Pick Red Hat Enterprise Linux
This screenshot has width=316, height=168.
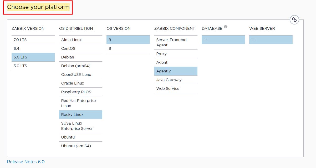point(80,103)
